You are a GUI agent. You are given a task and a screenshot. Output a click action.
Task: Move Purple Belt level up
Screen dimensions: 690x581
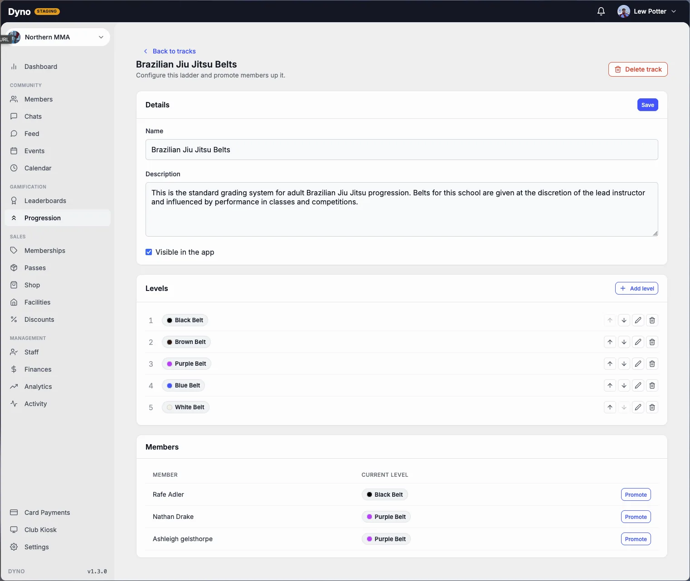[610, 364]
